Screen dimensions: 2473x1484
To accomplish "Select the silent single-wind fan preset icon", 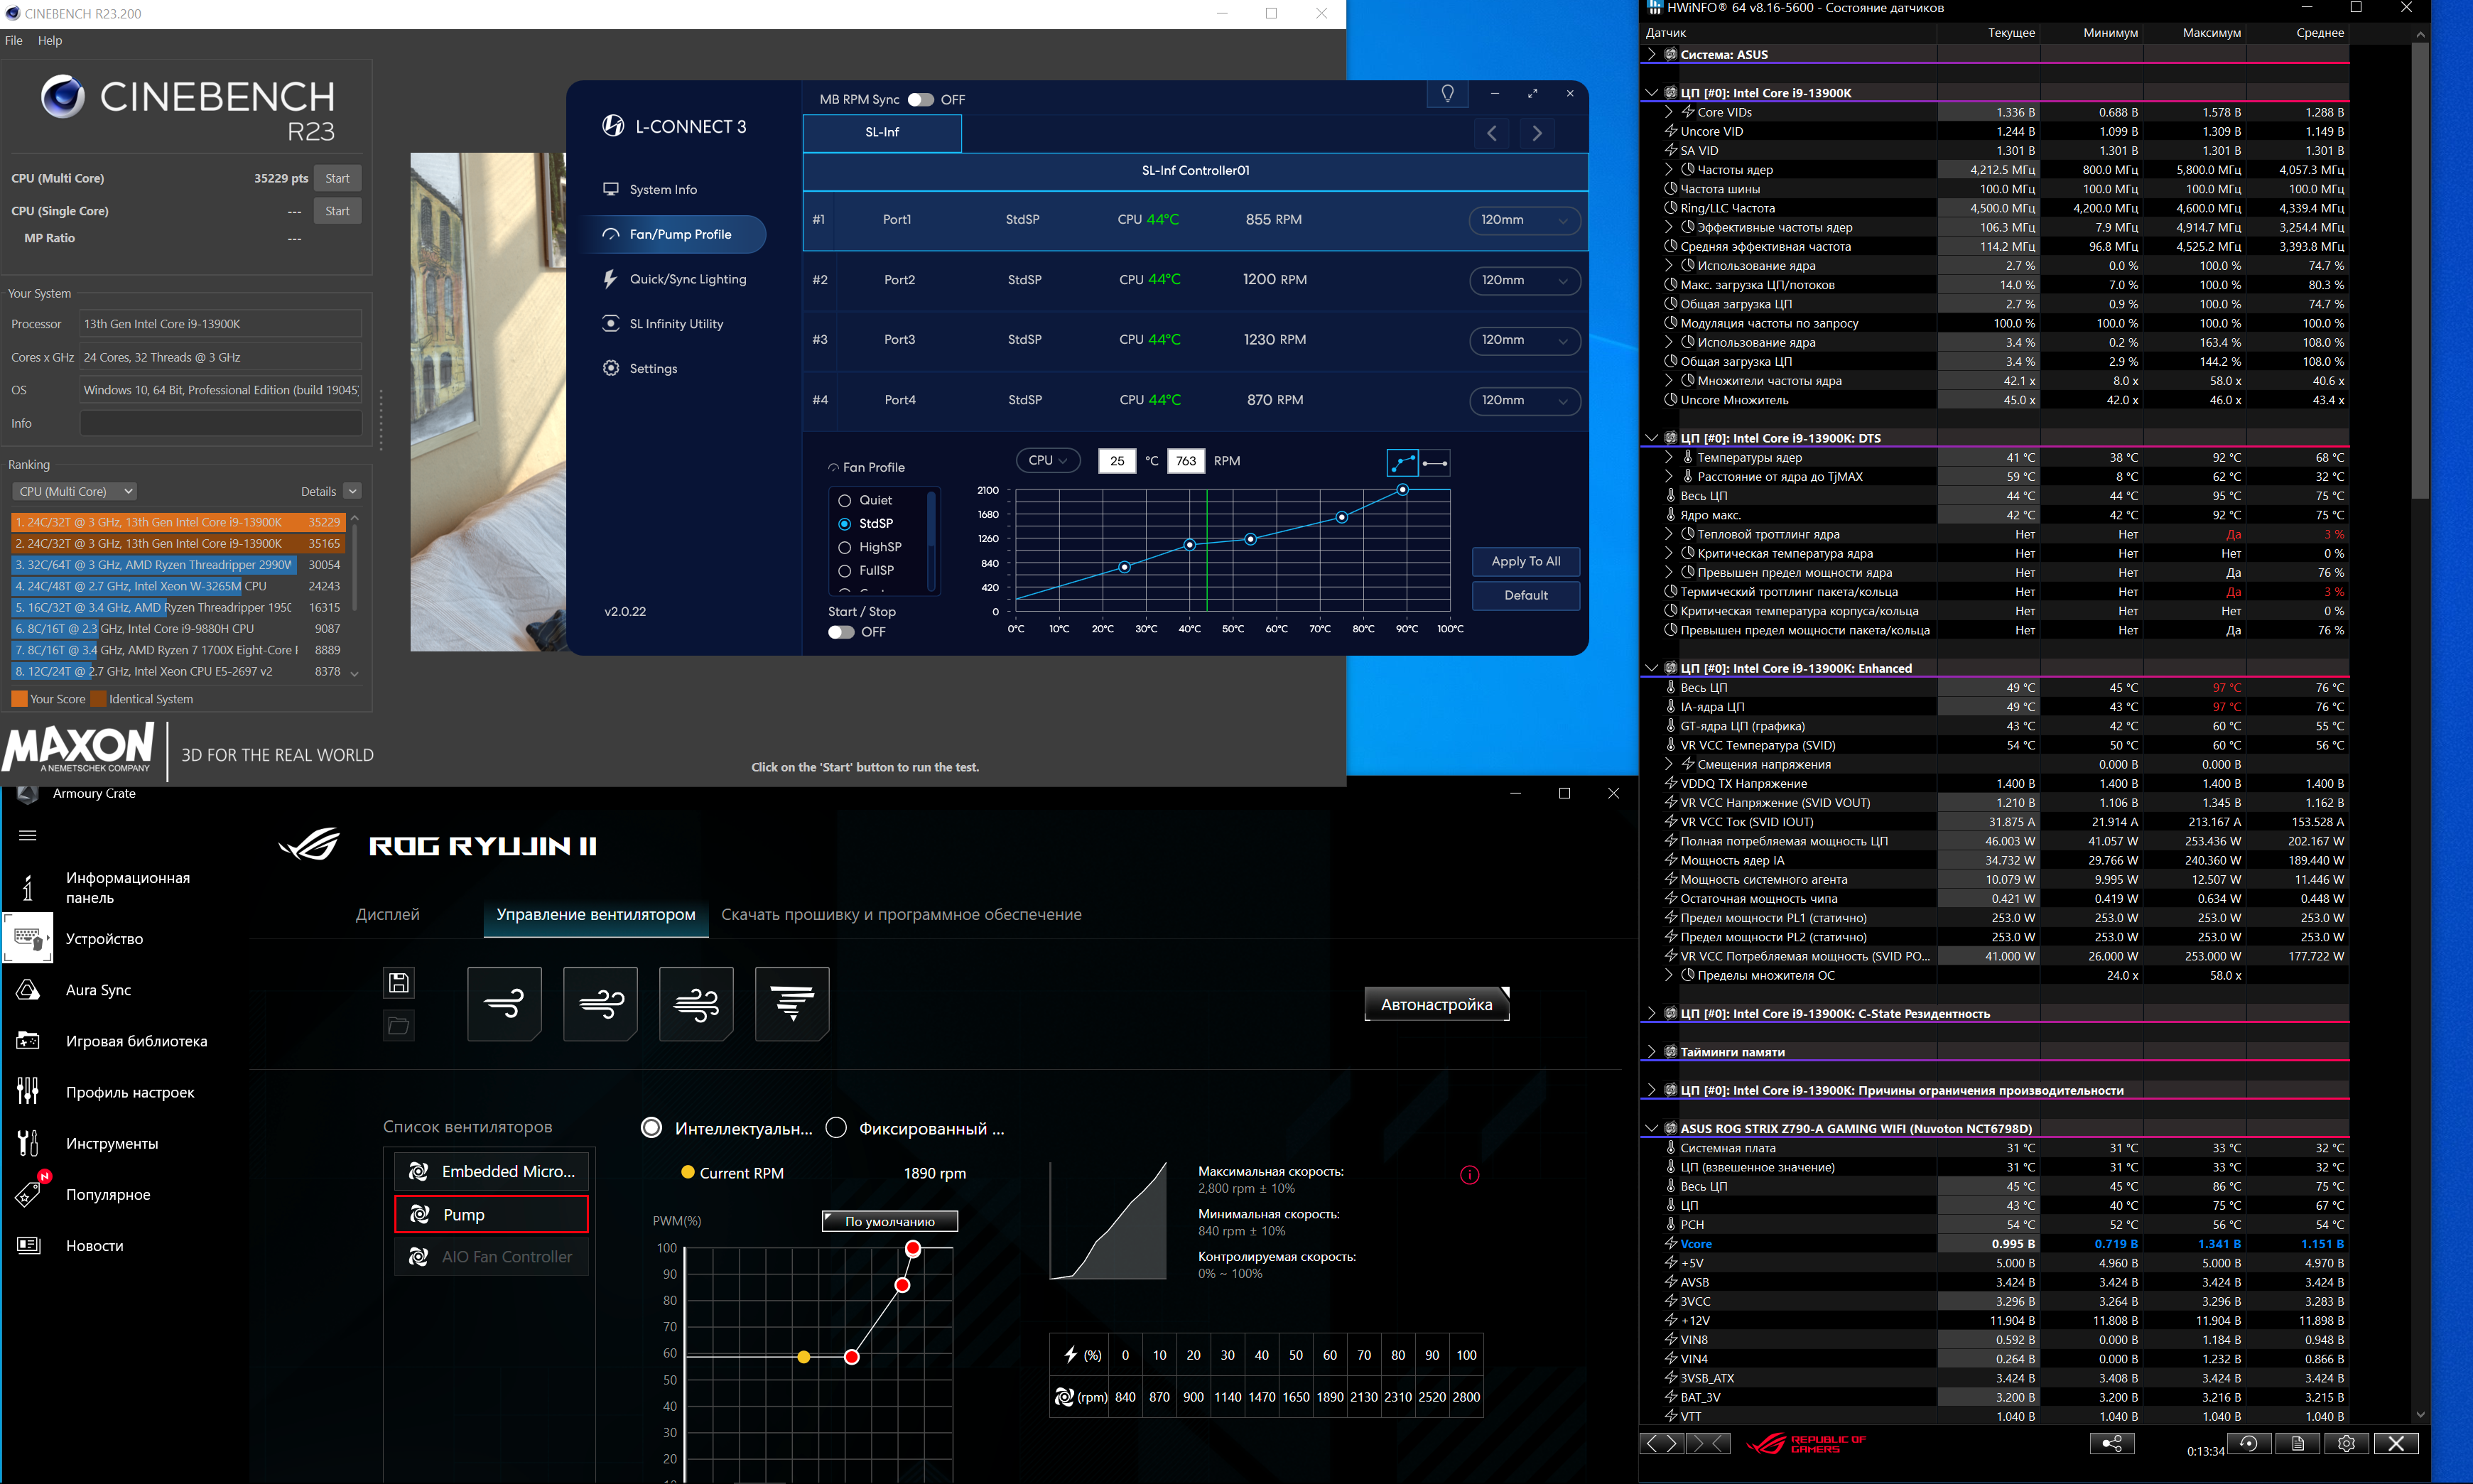I will (504, 1003).
